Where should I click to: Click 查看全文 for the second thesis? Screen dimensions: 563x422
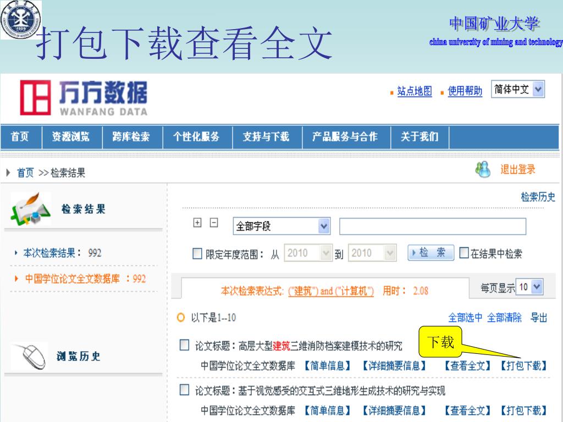467,410
